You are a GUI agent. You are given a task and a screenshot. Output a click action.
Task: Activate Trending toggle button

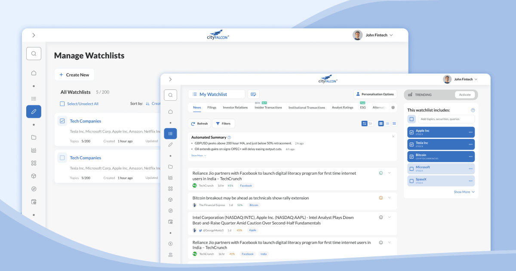click(465, 95)
